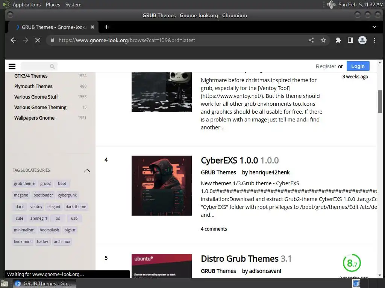Open the Chromium side panel
Viewport: 385px width, 288px height.
point(350,40)
